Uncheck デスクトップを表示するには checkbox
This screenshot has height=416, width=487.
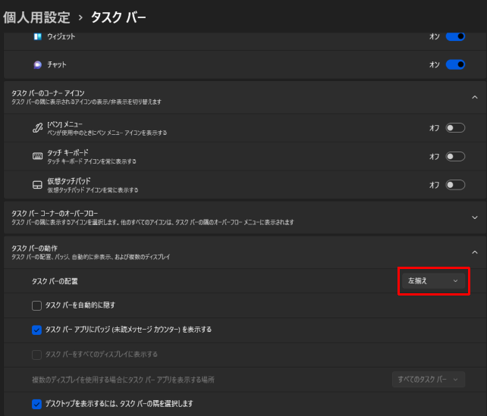[x=36, y=404]
